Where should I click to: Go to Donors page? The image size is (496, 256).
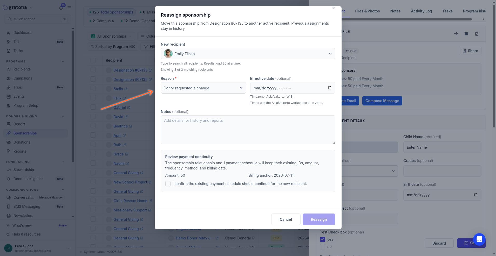(19, 124)
